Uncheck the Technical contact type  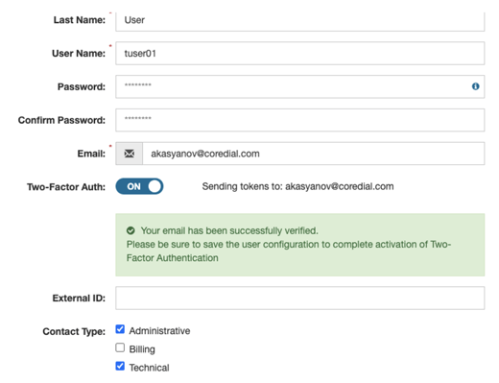tap(120, 366)
